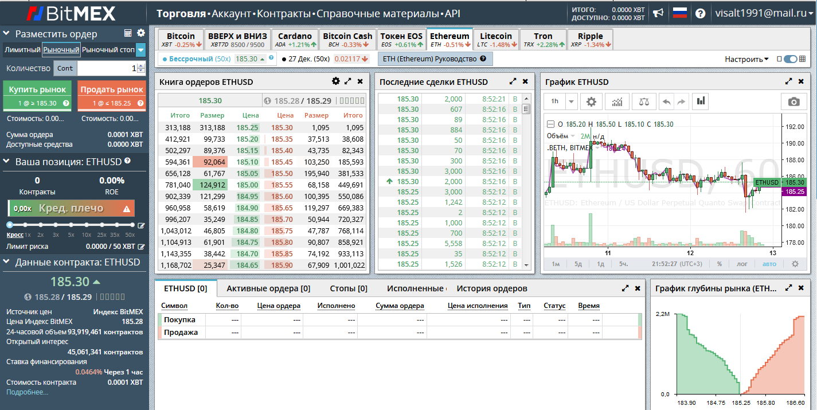Collapse the Разместить ордер section

coord(7,34)
